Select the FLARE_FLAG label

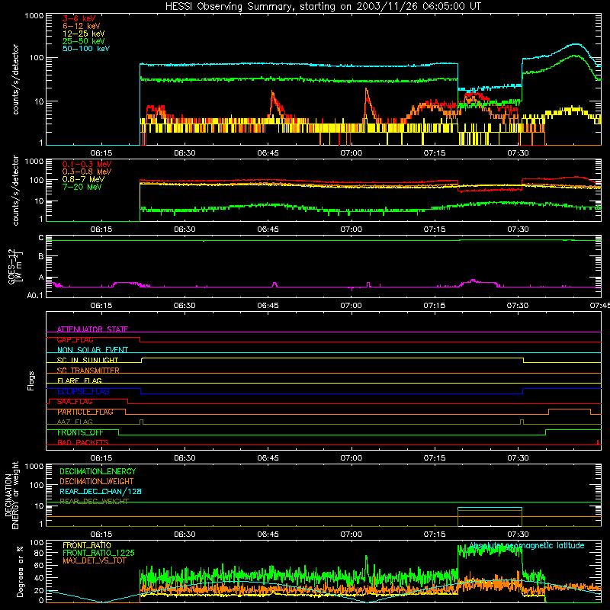pyautogui.click(x=79, y=380)
